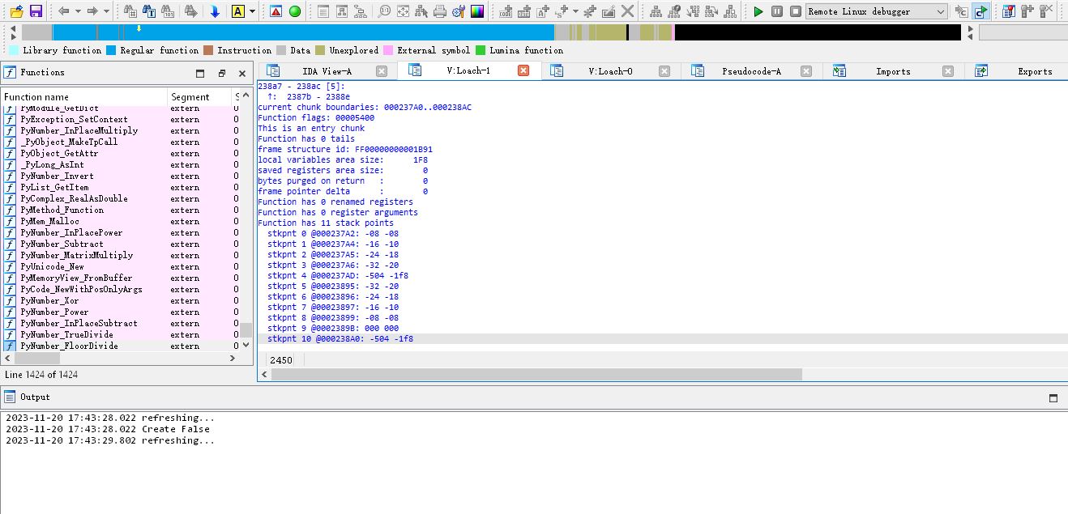Pause the debugged process
Viewport: 1068px width, 514px height.
pos(777,11)
